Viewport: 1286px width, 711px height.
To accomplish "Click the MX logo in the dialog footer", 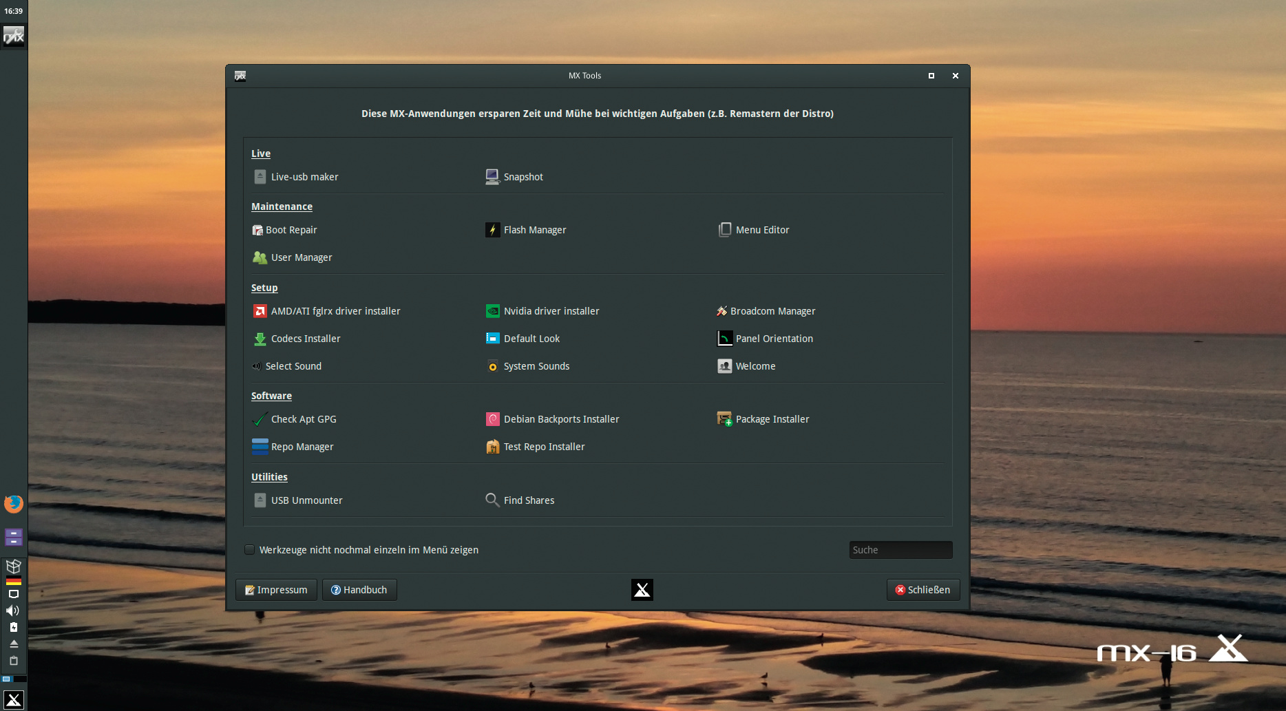I will pos(642,590).
